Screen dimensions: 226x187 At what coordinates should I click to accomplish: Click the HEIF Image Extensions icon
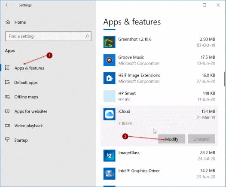(x=109, y=78)
